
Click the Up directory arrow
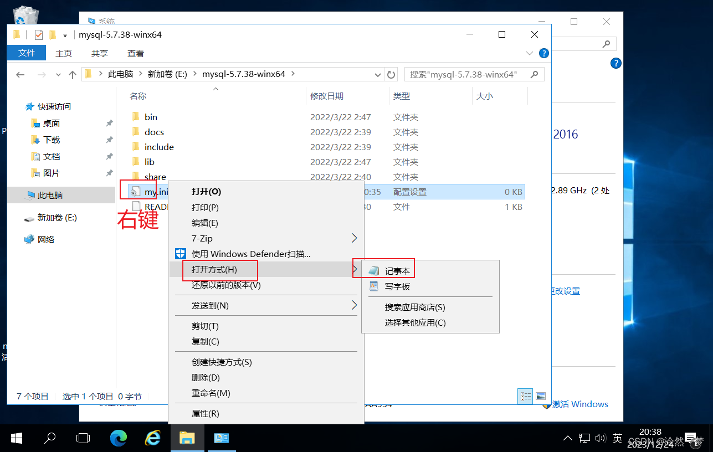(x=72, y=74)
